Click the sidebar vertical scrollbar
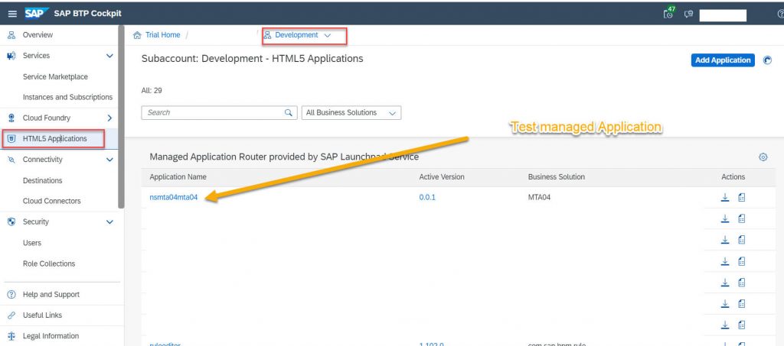Screen dimensions: 784x346 [x=120, y=117]
